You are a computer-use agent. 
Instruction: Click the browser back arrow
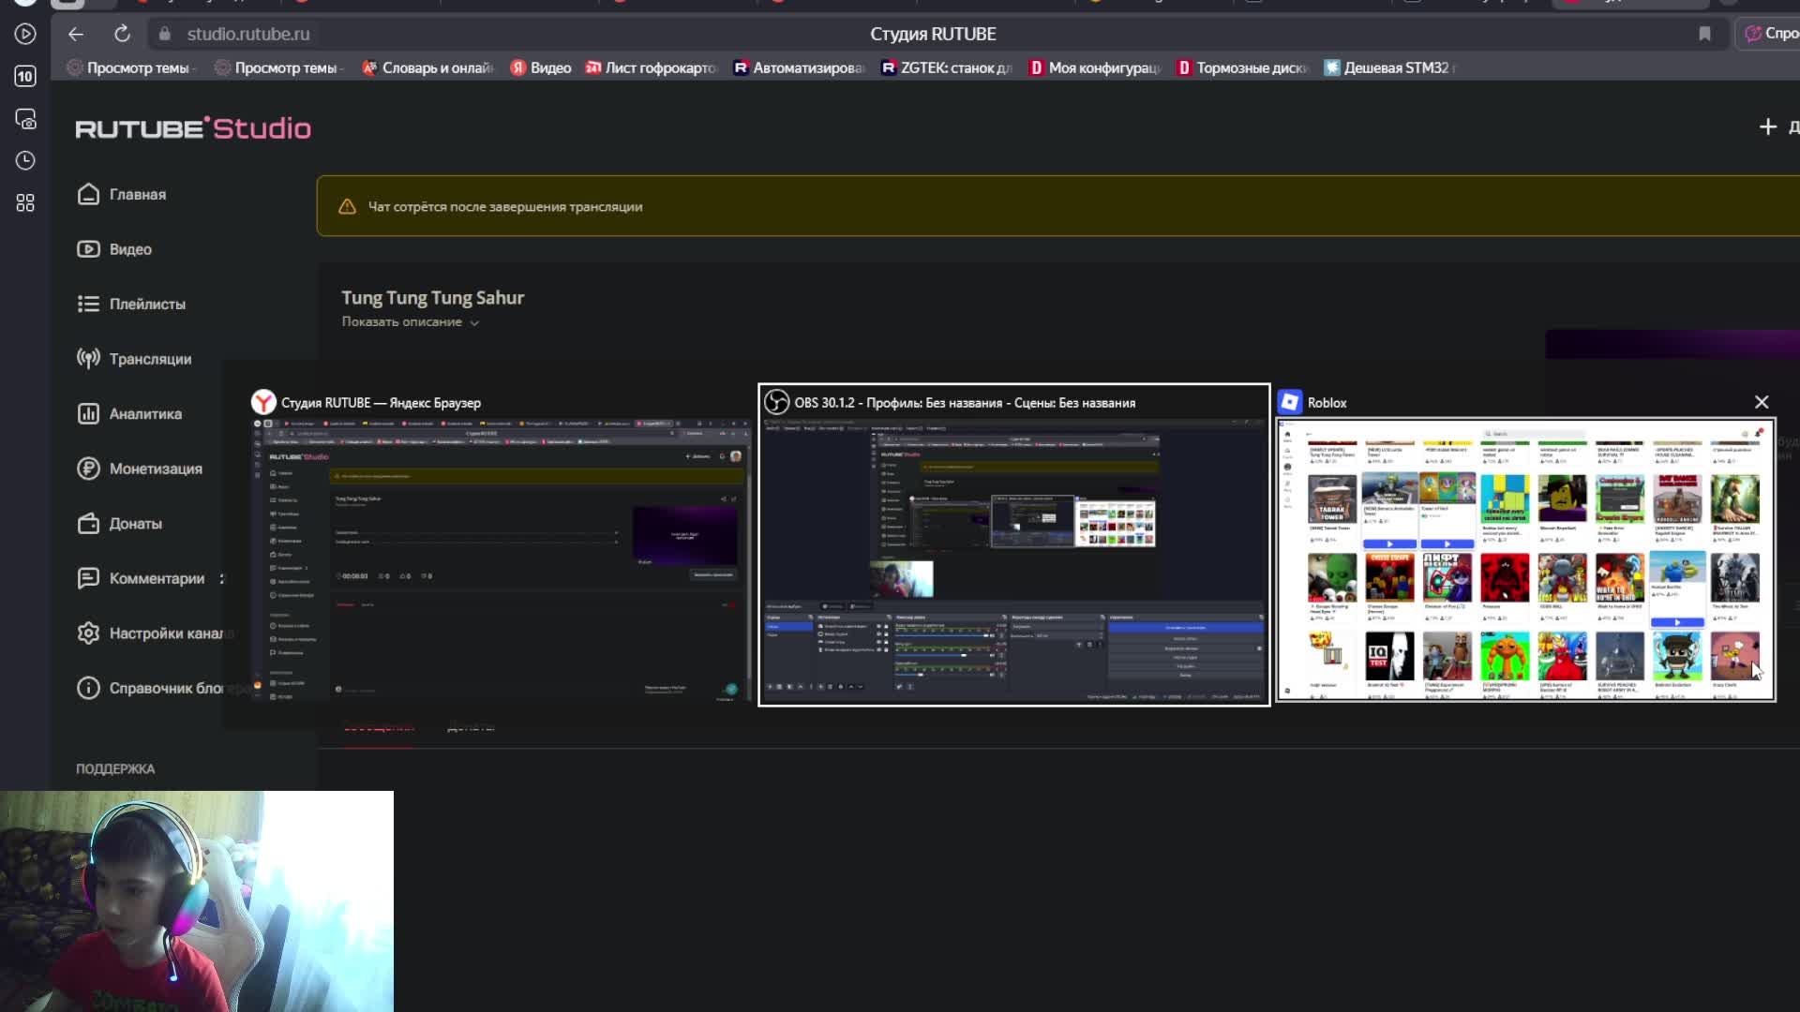coord(76,34)
